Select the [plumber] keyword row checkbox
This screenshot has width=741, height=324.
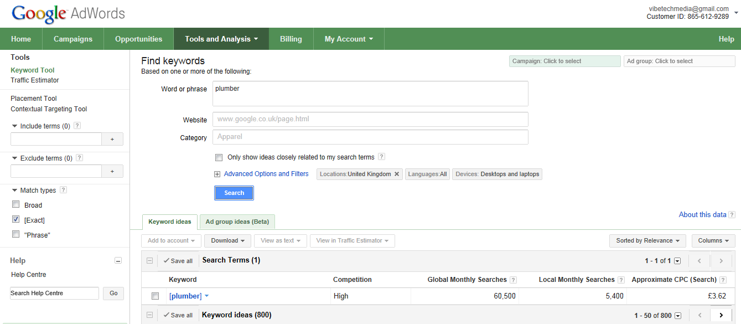156,296
